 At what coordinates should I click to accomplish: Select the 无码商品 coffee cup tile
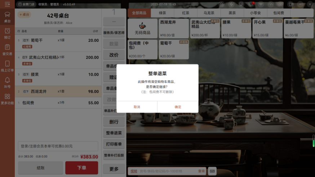[x=143, y=28]
